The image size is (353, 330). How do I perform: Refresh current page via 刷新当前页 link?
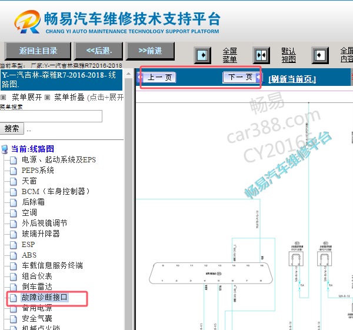pos(292,79)
